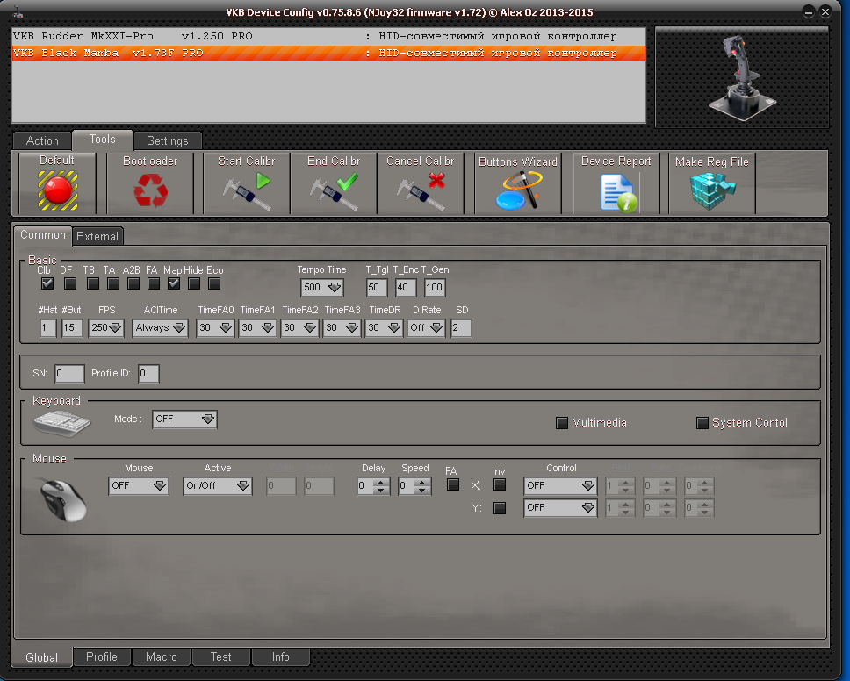Select the Global bottom tab
Screen dimensions: 850x681
(42, 657)
